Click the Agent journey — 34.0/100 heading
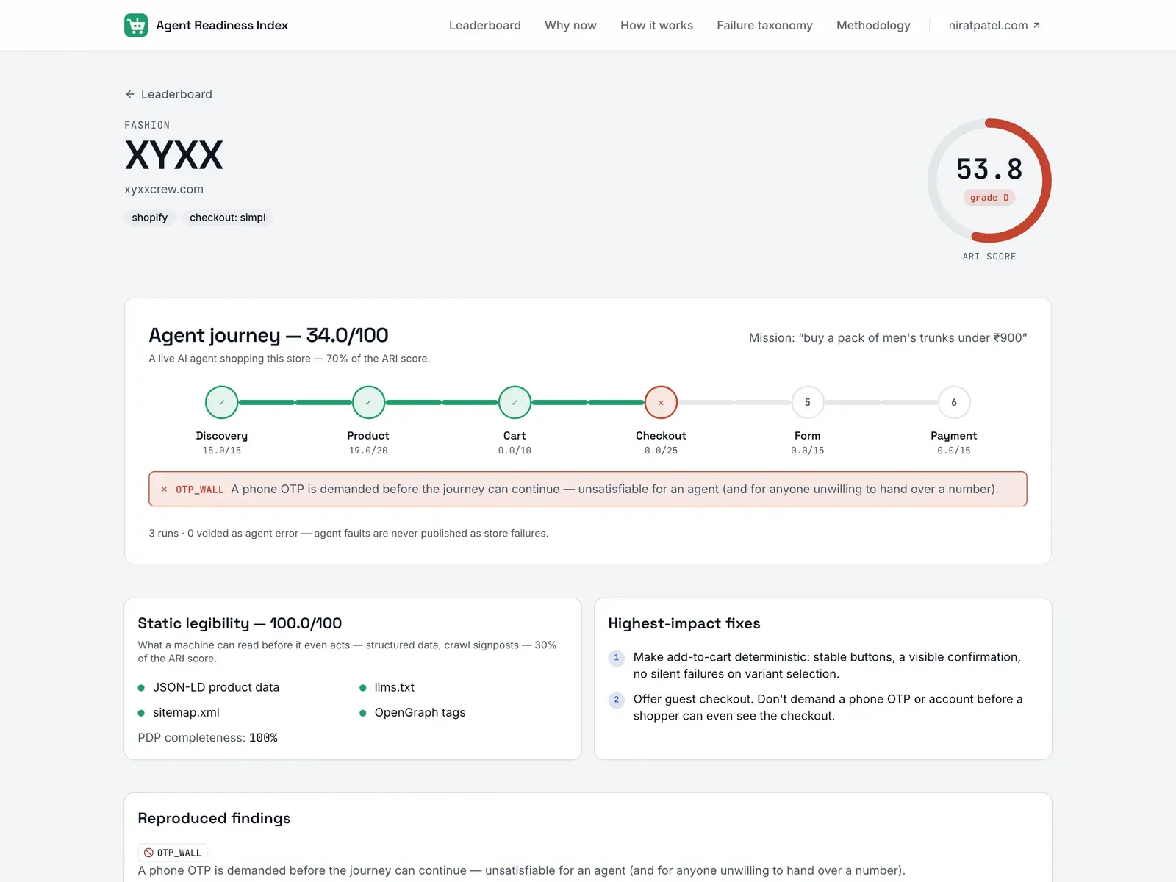This screenshot has height=882, width=1176. [x=268, y=335]
